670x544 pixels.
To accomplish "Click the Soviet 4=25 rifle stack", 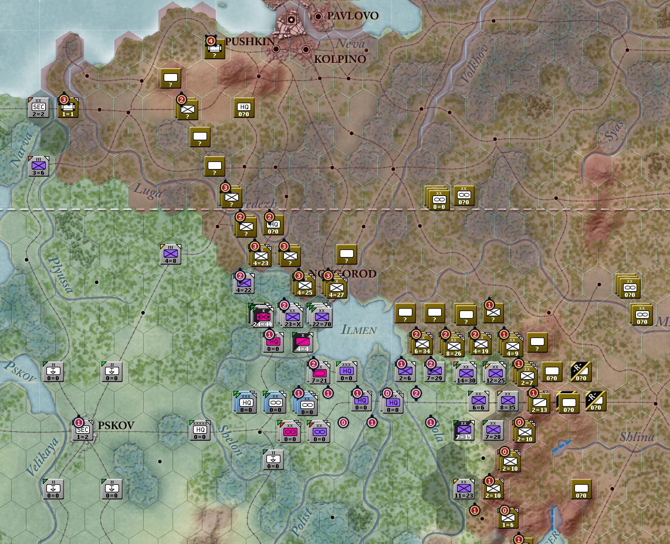I will click(x=304, y=285).
